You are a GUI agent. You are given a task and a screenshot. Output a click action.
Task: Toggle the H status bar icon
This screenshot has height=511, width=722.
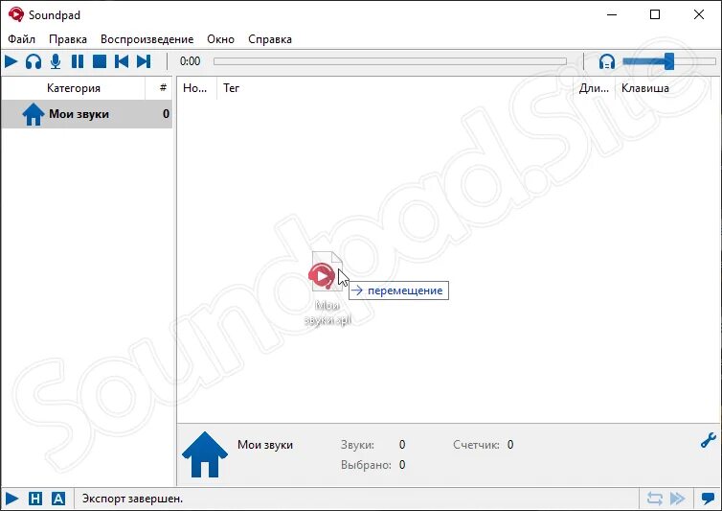tap(35, 499)
